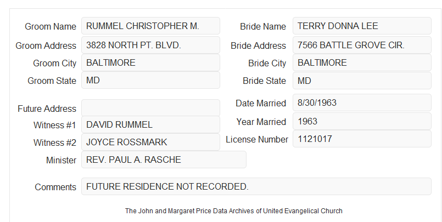Image resolution: width=442 pixels, height=222 pixels.
Task: Focus the Groom City field
Action: tap(150, 62)
